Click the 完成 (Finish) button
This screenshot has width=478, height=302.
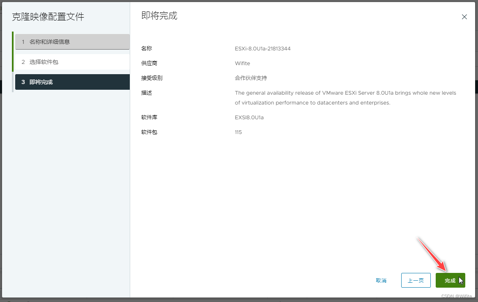click(x=450, y=280)
